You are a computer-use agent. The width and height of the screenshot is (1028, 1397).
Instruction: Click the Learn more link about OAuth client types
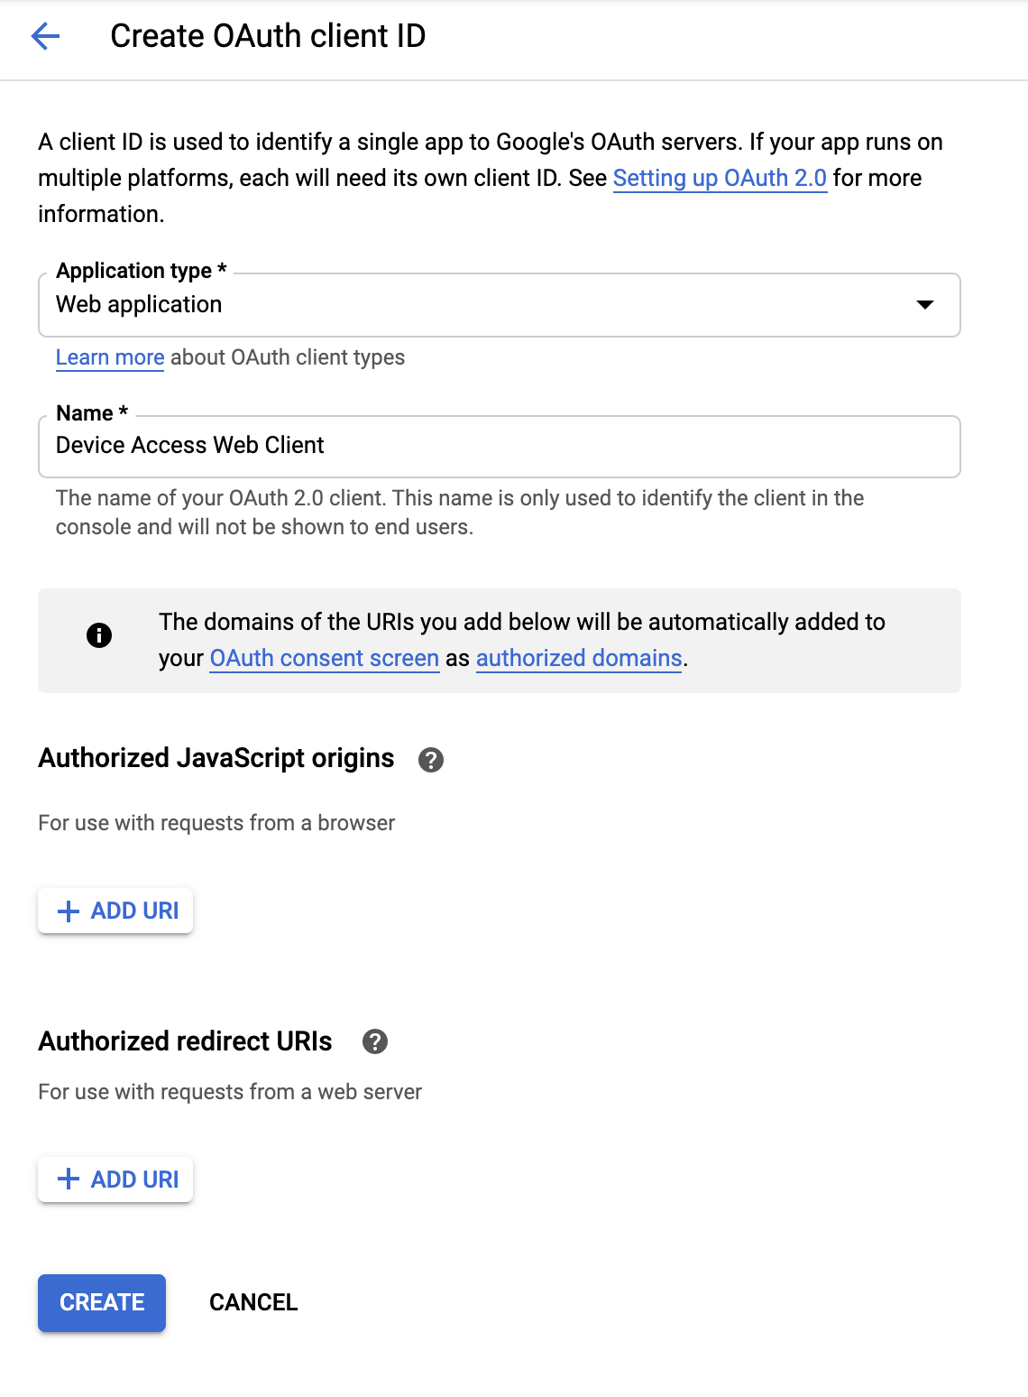(x=108, y=357)
